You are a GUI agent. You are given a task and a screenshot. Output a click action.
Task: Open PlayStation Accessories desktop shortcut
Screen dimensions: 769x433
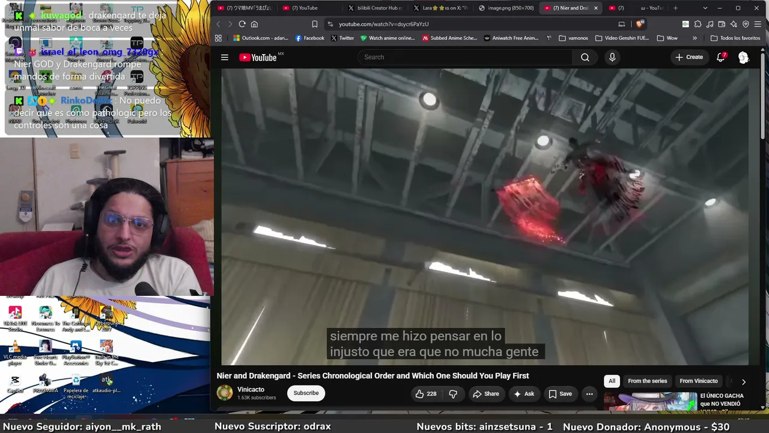(76, 352)
